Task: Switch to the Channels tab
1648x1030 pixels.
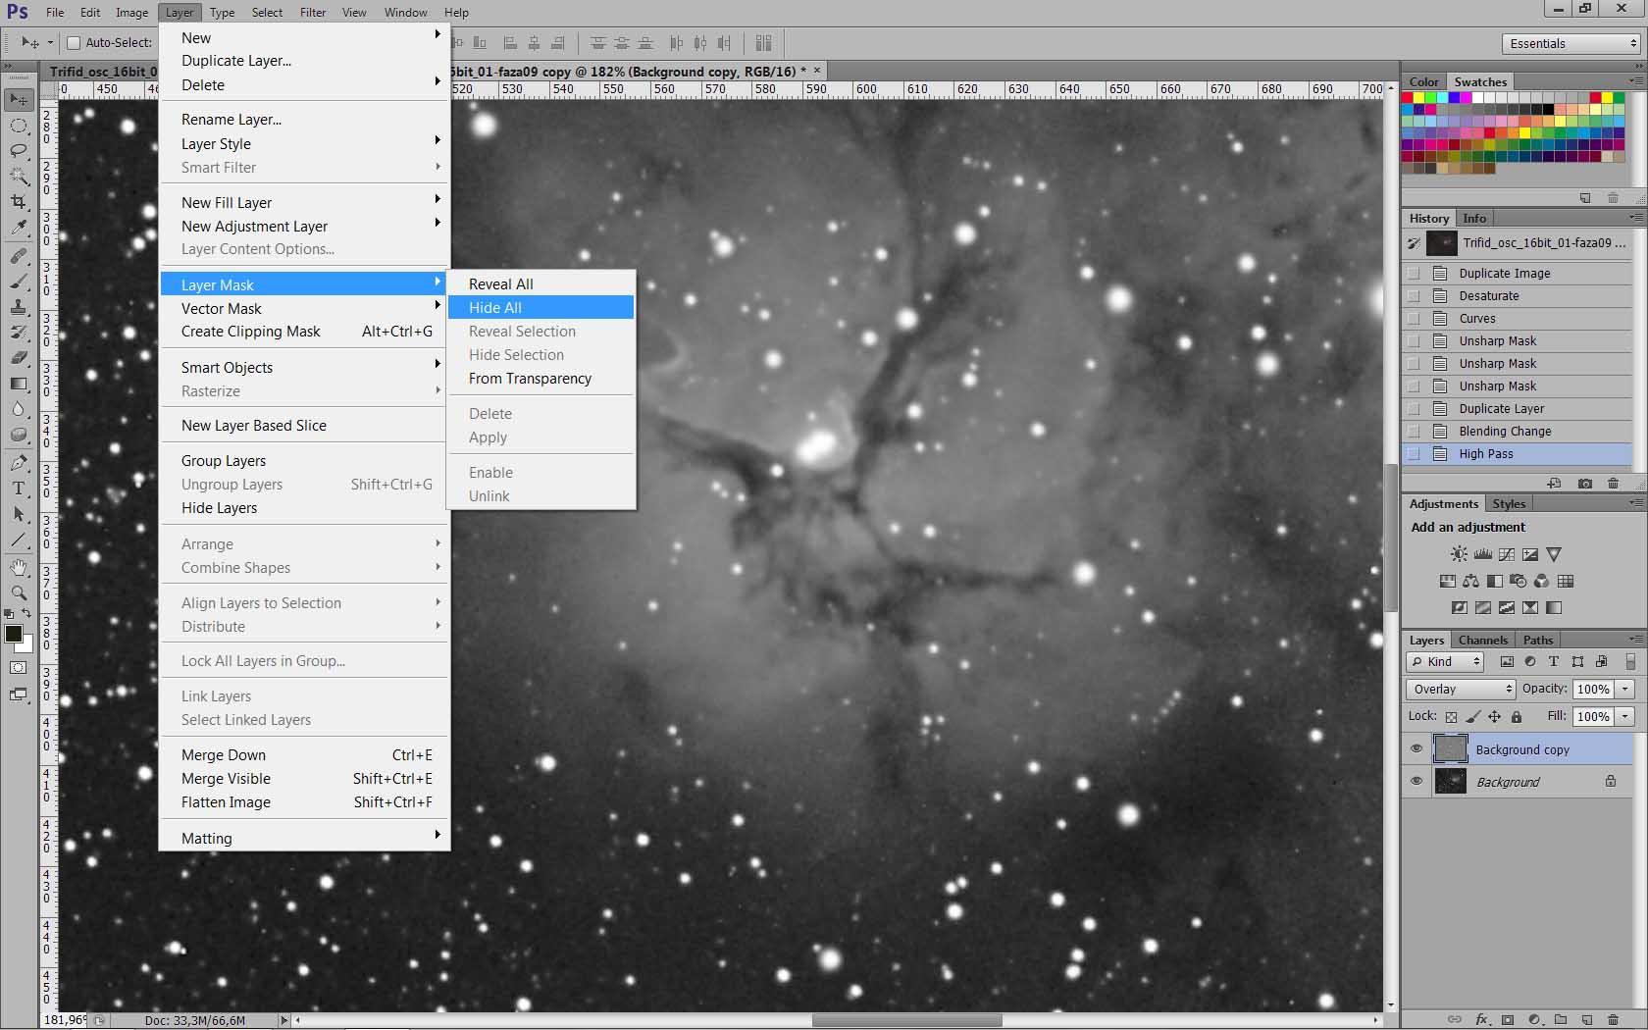Action: [1482, 641]
